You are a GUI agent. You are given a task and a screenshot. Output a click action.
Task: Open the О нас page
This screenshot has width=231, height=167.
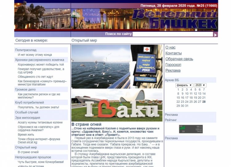pyautogui.click(x=170, y=47)
